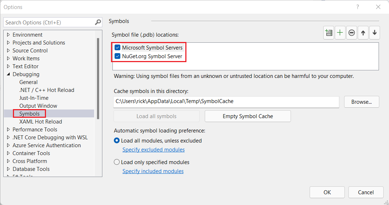The width and height of the screenshot is (389, 205).
Task: Open the Specify excluded modules link
Action: tap(153, 150)
